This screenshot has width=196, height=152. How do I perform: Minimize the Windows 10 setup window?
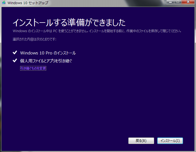pos(170,2)
